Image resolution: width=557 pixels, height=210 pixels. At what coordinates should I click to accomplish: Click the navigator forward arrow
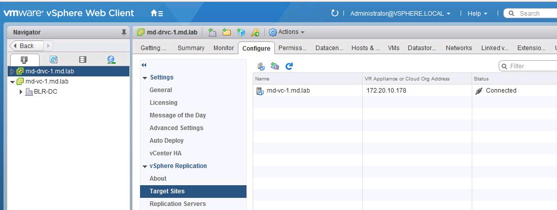[x=48, y=46]
